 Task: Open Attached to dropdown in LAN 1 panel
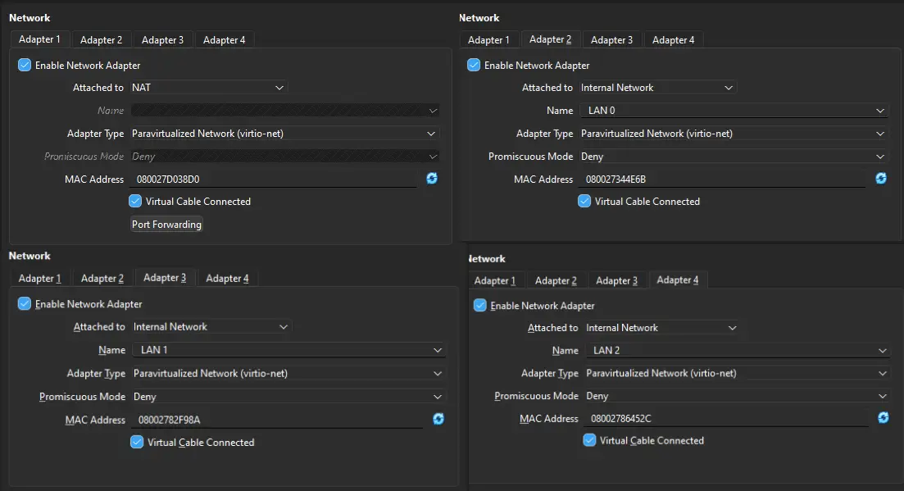(x=211, y=327)
